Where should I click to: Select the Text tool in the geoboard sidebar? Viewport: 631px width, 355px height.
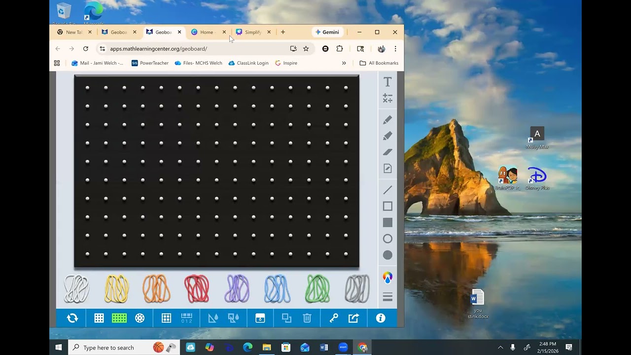[x=387, y=82]
